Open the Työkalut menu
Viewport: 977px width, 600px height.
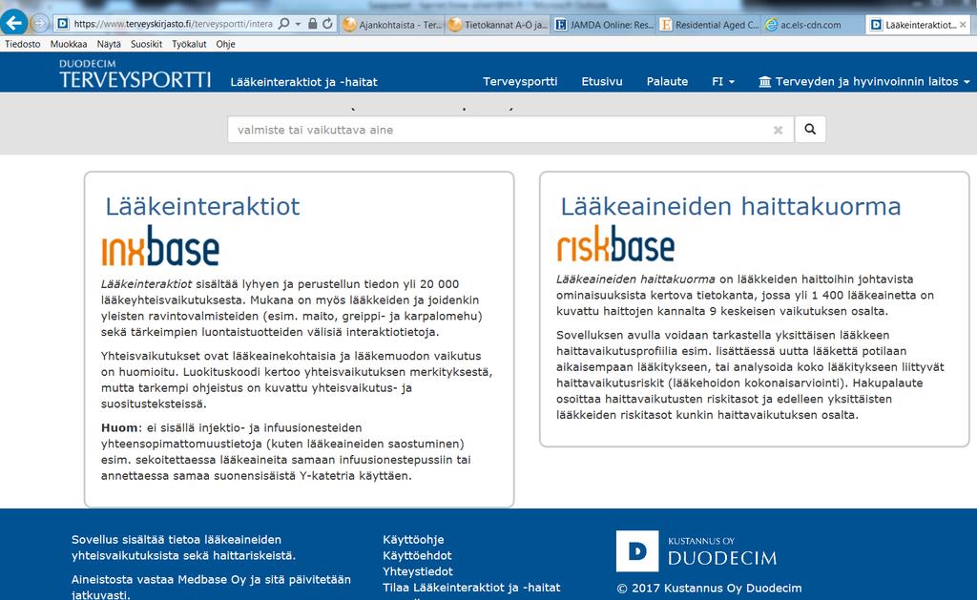click(x=189, y=44)
